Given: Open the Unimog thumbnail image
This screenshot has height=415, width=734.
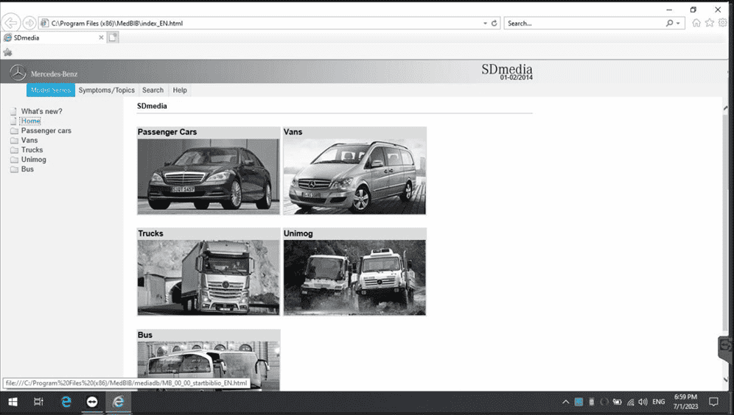Looking at the screenshot, I should coord(354,277).
